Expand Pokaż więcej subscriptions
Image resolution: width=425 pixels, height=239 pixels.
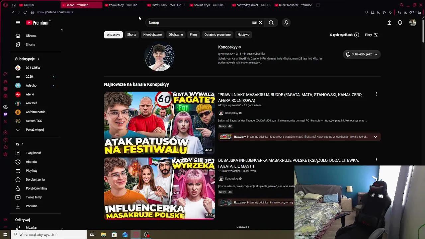pos(36,130)
